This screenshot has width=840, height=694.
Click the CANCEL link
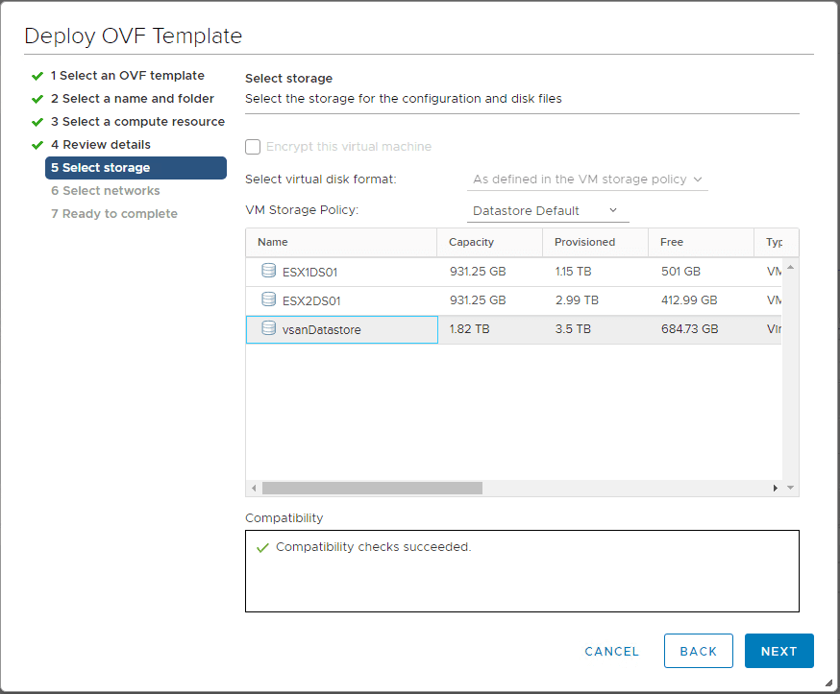[x=611, y=651]
